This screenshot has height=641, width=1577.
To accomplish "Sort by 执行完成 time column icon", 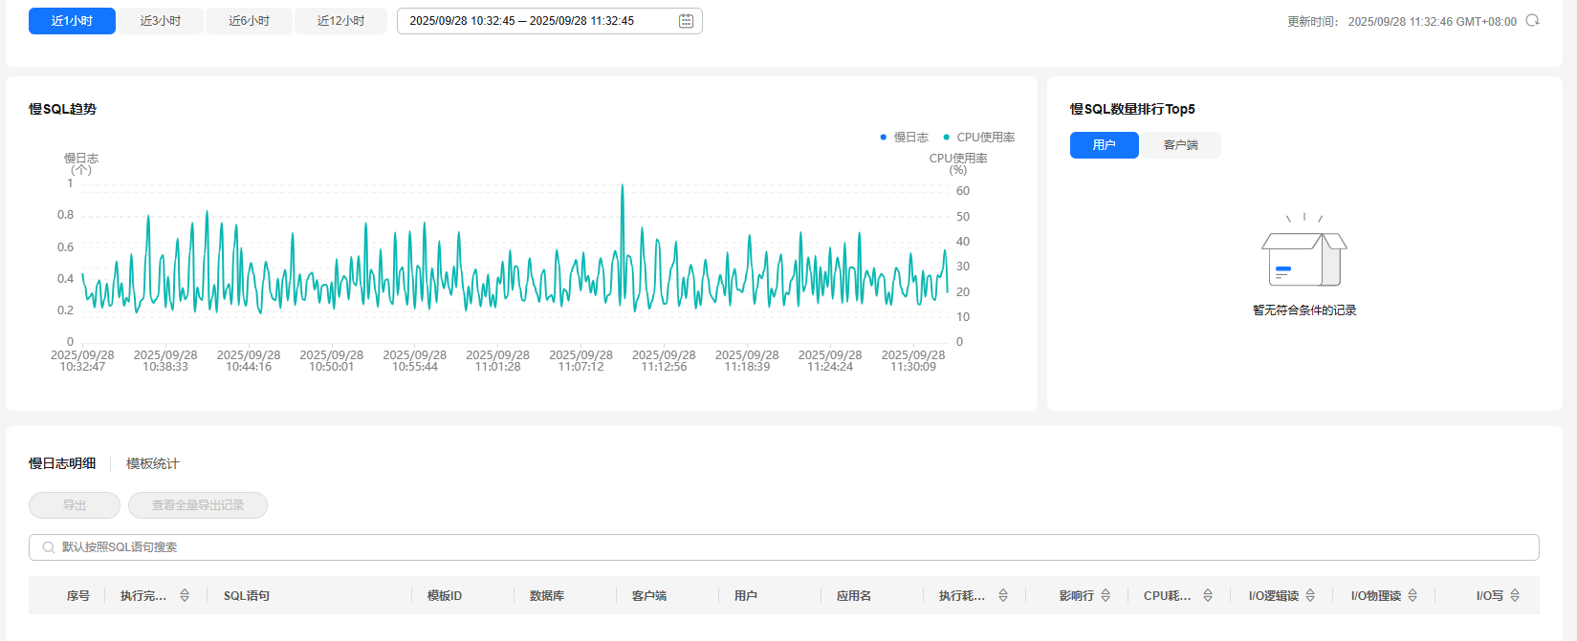I will (x=185, y=595).
